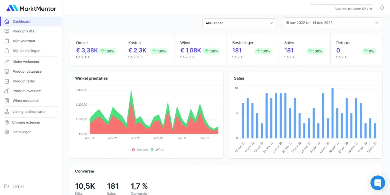Click the Winst € 1,08K value

tap(191, 50)
